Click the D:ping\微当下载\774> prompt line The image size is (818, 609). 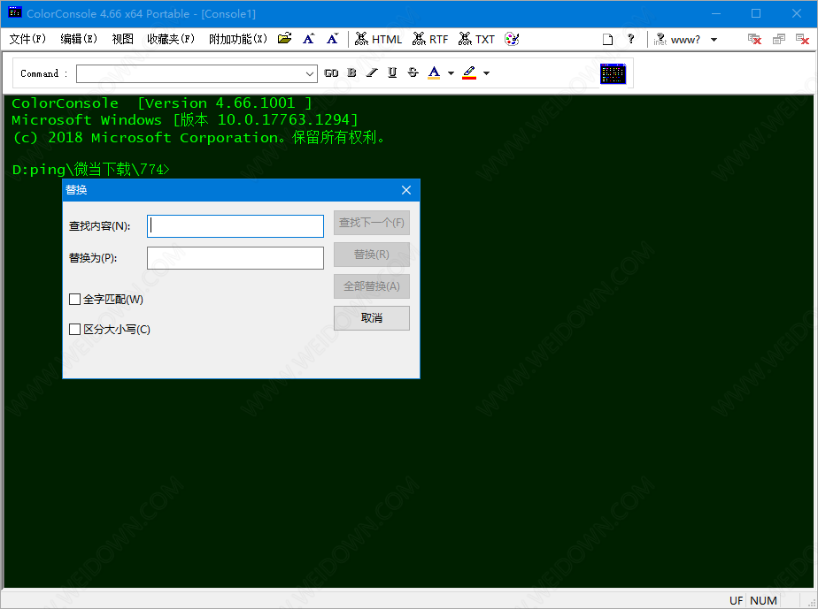click(x=91, y=170)
